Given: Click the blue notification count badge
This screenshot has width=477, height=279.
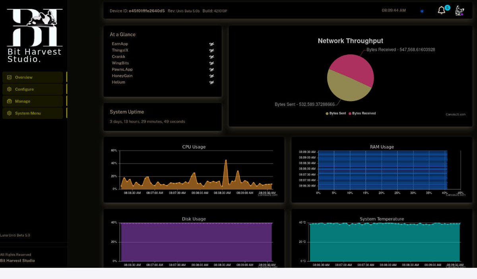Looking at the screenshot, I should [x=447, y=8].
